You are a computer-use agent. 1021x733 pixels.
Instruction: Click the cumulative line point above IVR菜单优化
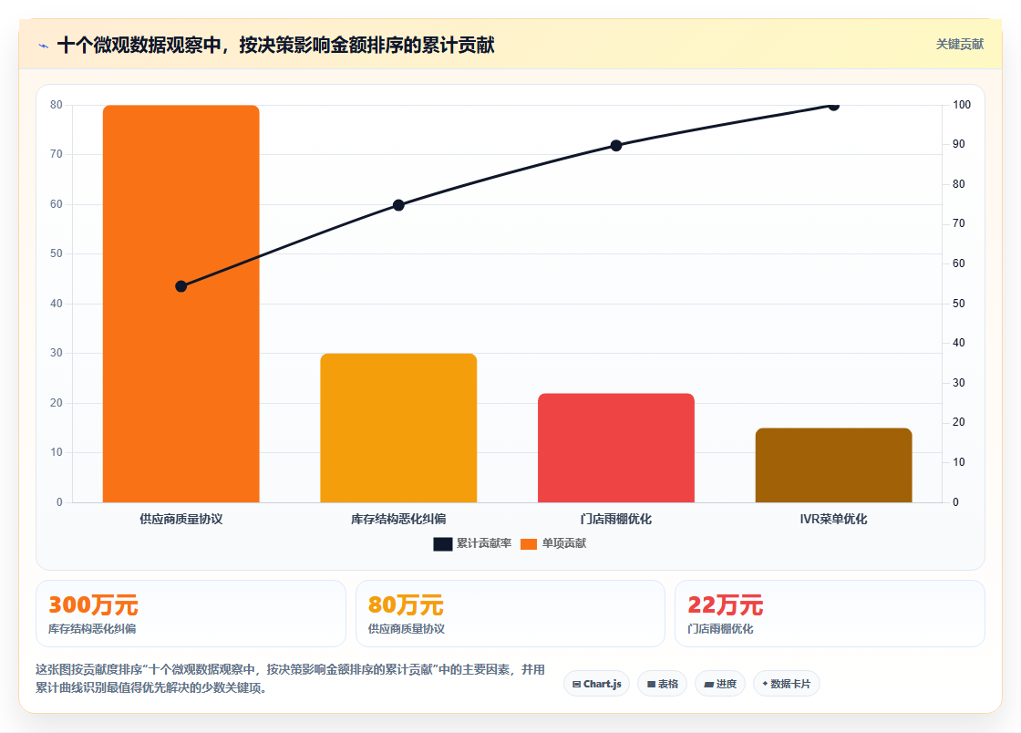click(833, 106)
